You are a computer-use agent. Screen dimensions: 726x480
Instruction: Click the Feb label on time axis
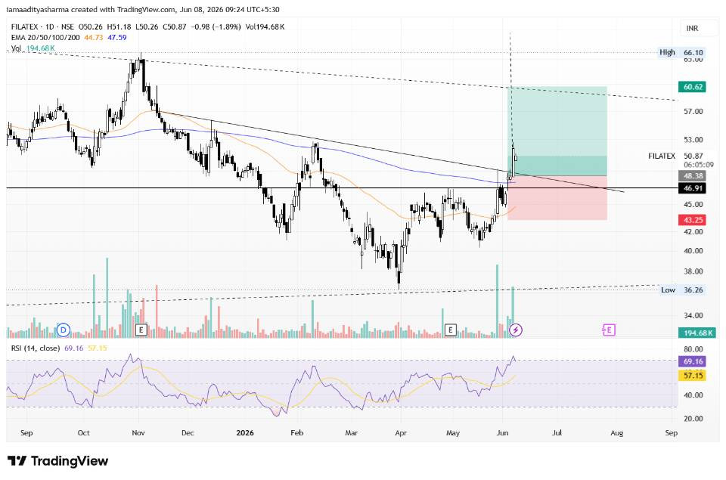click(296, 433)
